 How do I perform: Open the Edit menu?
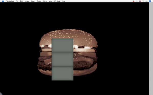(x=22, y=1)
